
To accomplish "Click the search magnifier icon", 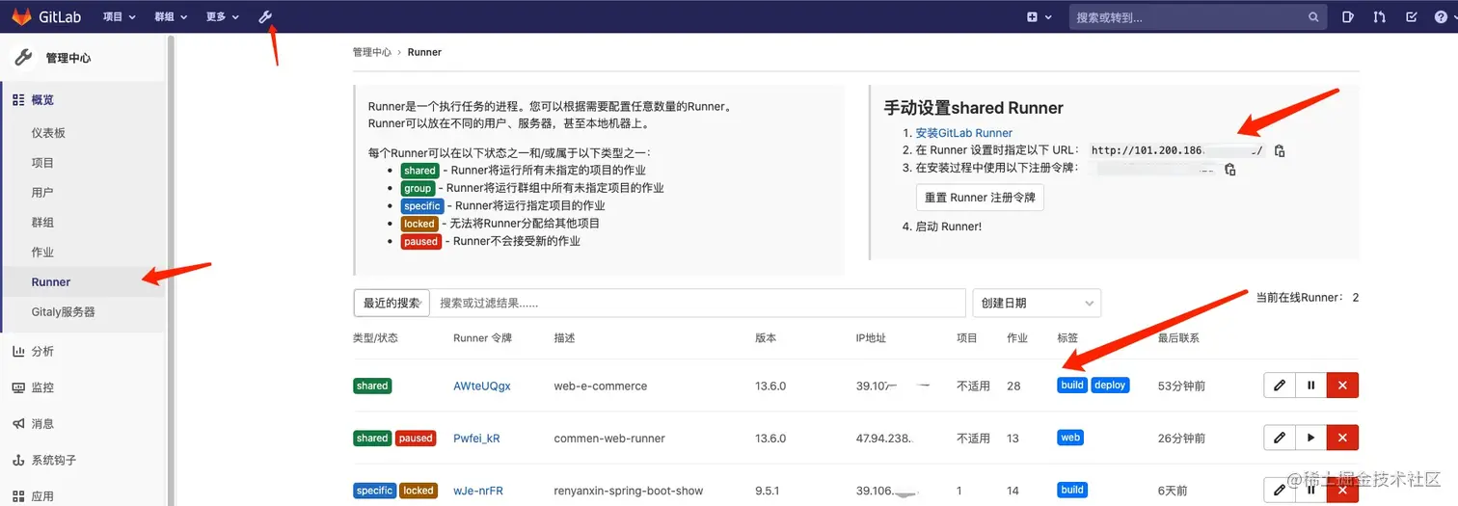I will [x=1313, y=17].
